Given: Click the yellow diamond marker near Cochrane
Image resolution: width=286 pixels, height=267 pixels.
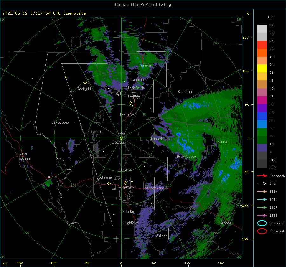Looking at the screenshot, I should pos(109,183).
